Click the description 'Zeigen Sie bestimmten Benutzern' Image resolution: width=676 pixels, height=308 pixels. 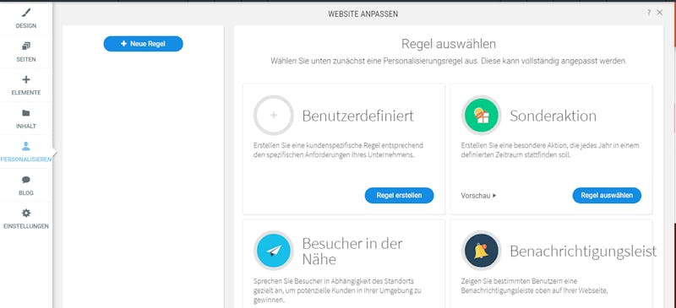click(535, 285)
